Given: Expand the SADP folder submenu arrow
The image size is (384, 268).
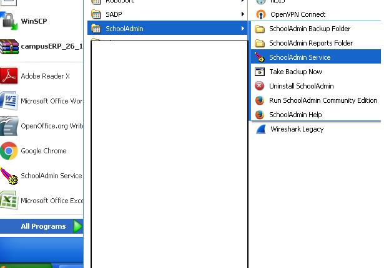Looking at the screenshot, I should pos(242,14).
